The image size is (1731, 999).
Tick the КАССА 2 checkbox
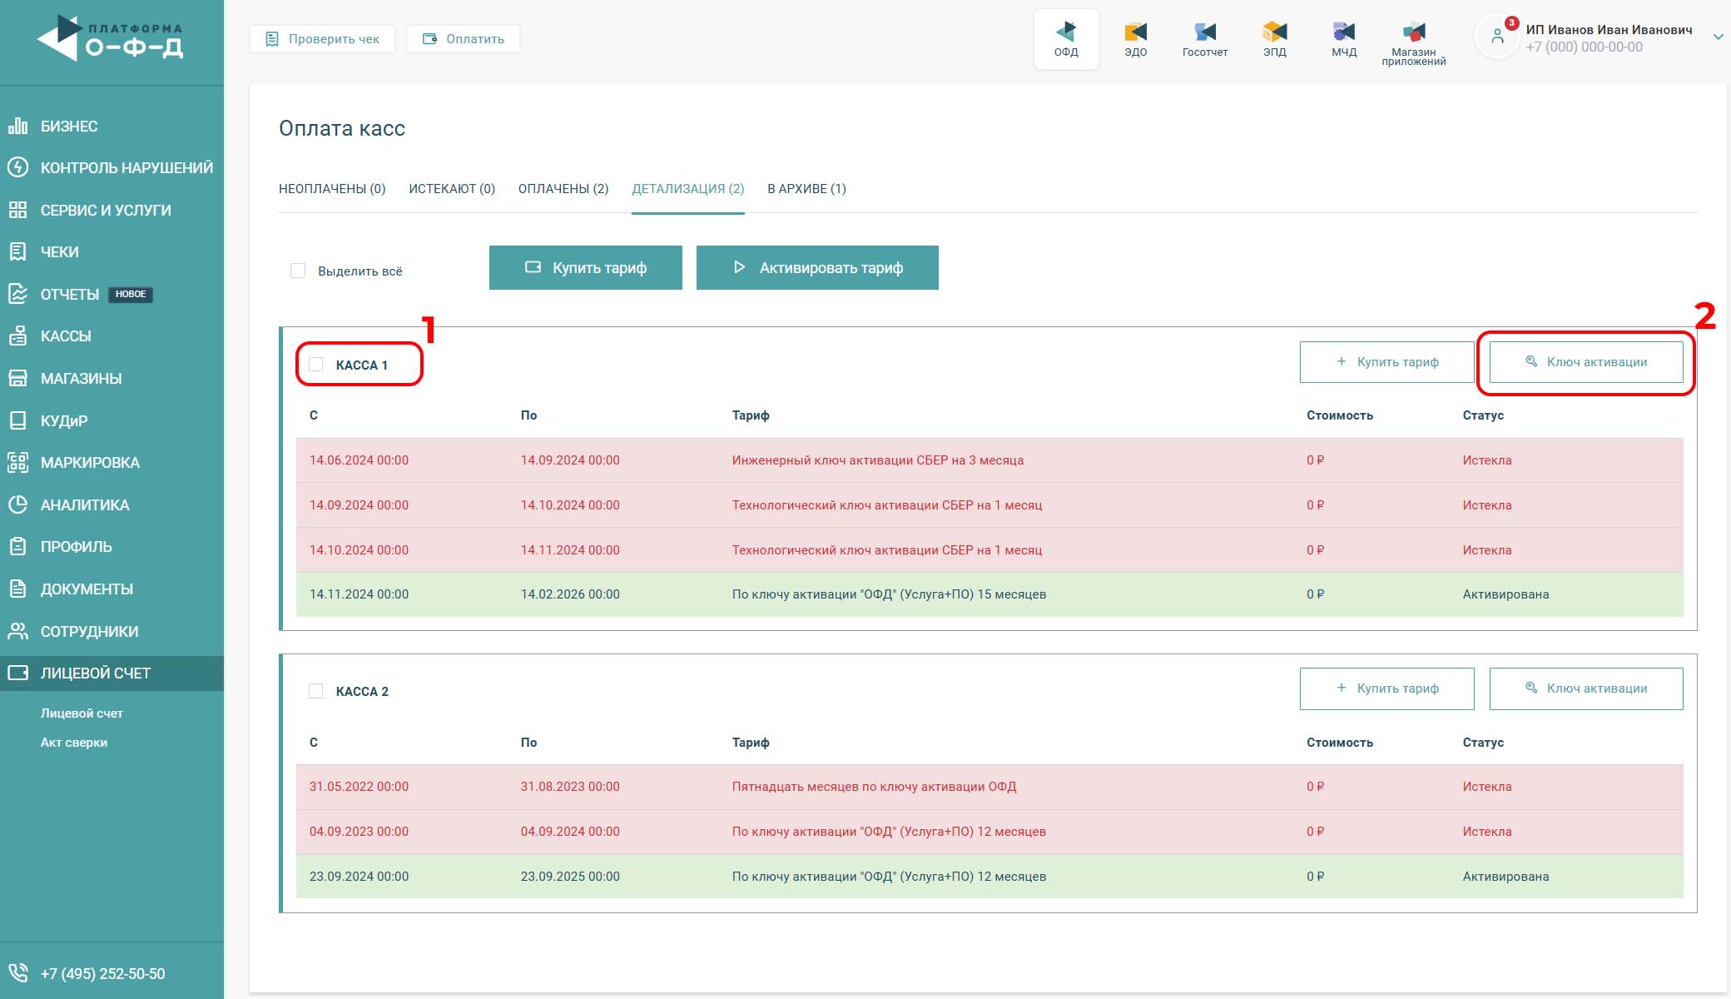click(316, 691)
